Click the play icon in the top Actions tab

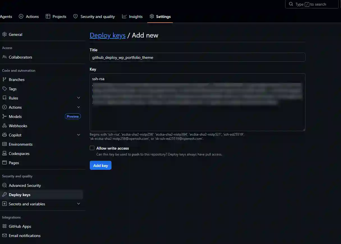[21, 17]
